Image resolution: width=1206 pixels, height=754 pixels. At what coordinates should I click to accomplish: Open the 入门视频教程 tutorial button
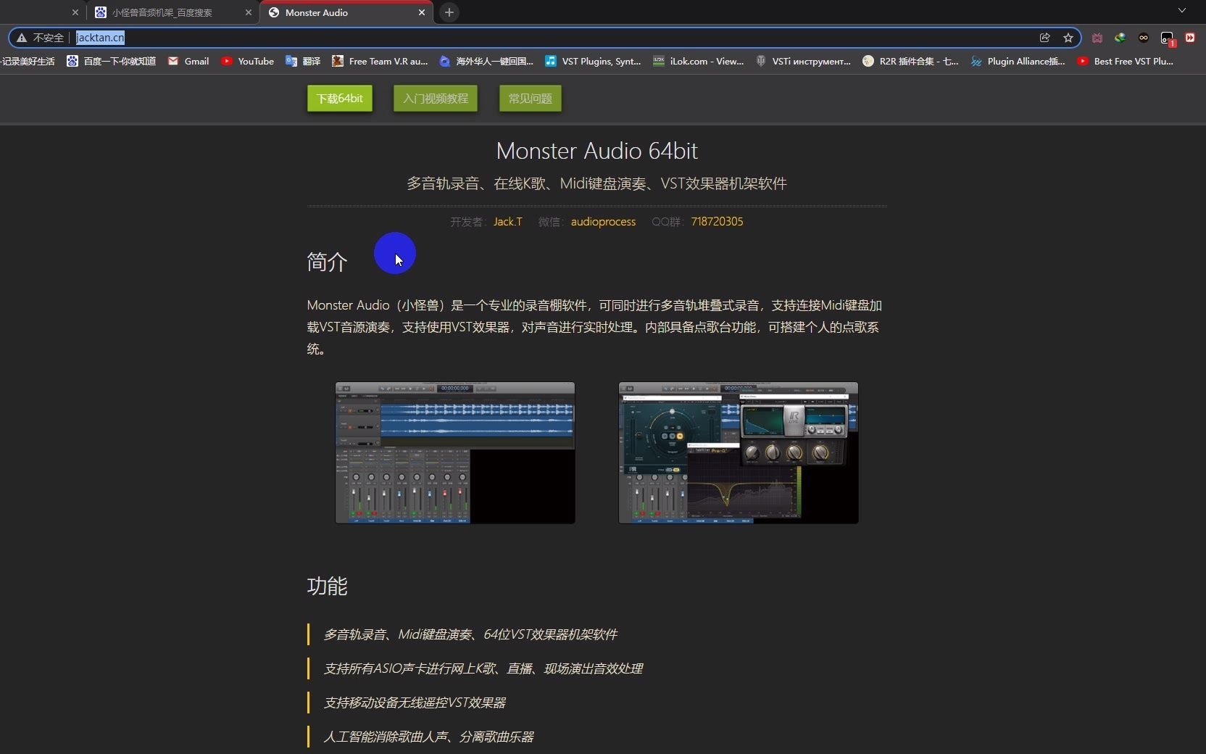[436, 99]
